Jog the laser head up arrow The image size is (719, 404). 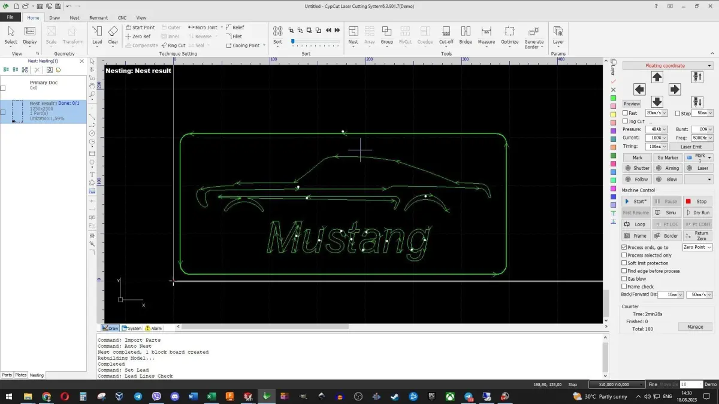tap(657, 77)
